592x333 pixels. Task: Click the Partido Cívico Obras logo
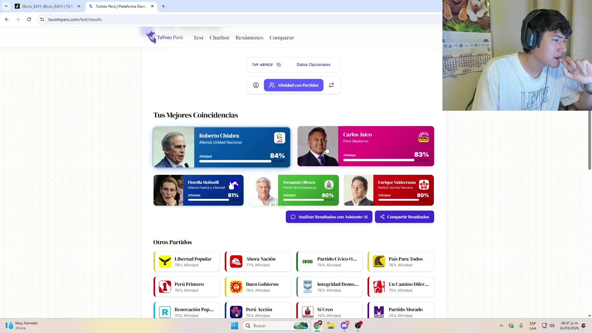pyautogui.click(x=308, y=261)
